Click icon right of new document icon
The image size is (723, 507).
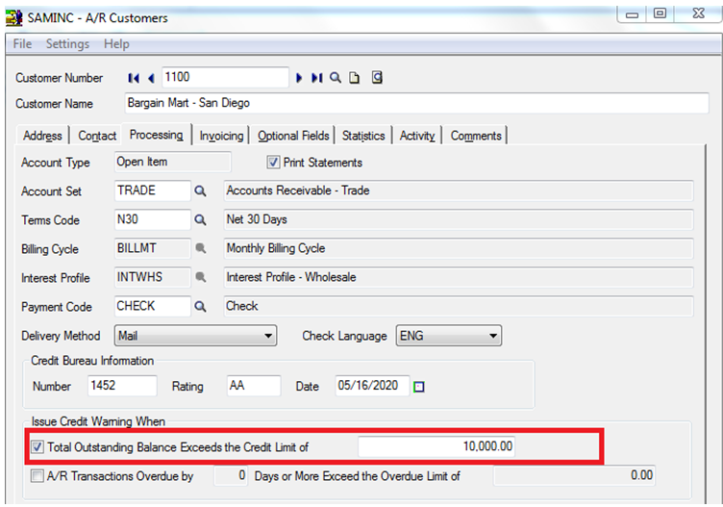tap(377, 77)
